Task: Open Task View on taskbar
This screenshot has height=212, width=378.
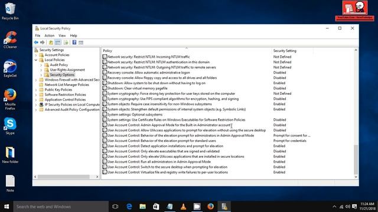Action: [x=115, y=207]
